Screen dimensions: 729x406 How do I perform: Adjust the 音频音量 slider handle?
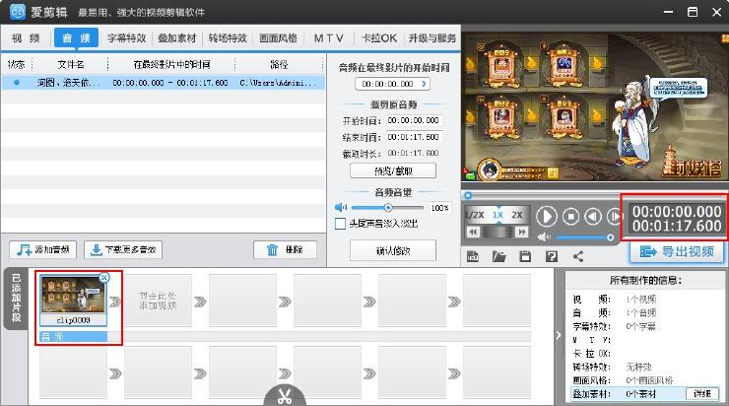click(388, 207)
